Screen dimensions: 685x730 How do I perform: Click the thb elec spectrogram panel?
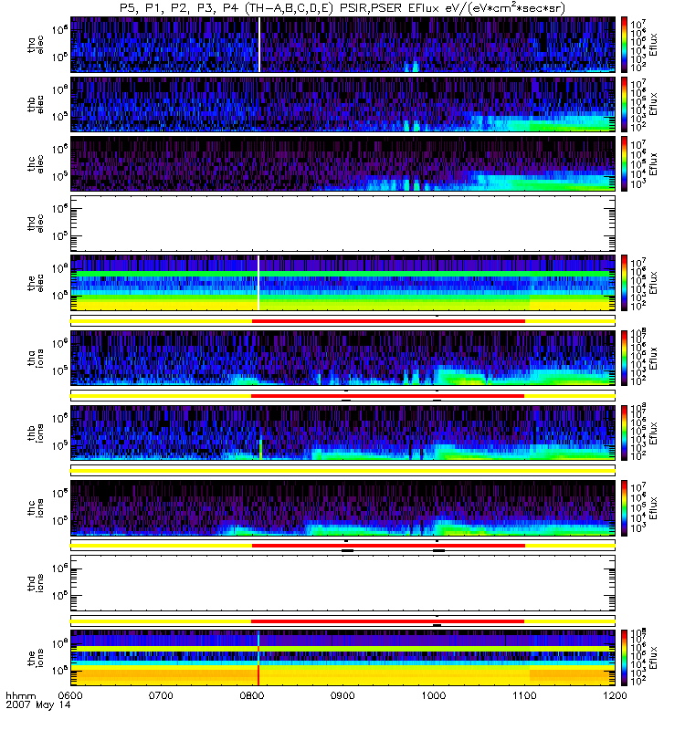342,104
